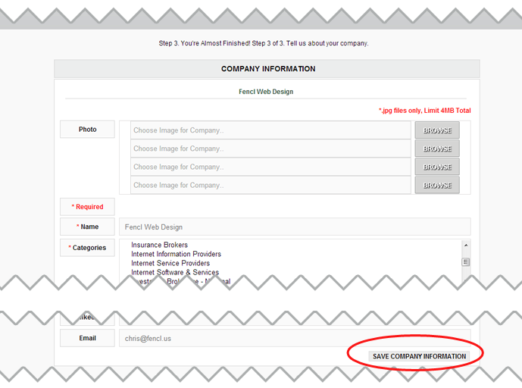522x388 pixels.
Task: Pick Internet Service Providers from categories
Action: coord(170,263)
